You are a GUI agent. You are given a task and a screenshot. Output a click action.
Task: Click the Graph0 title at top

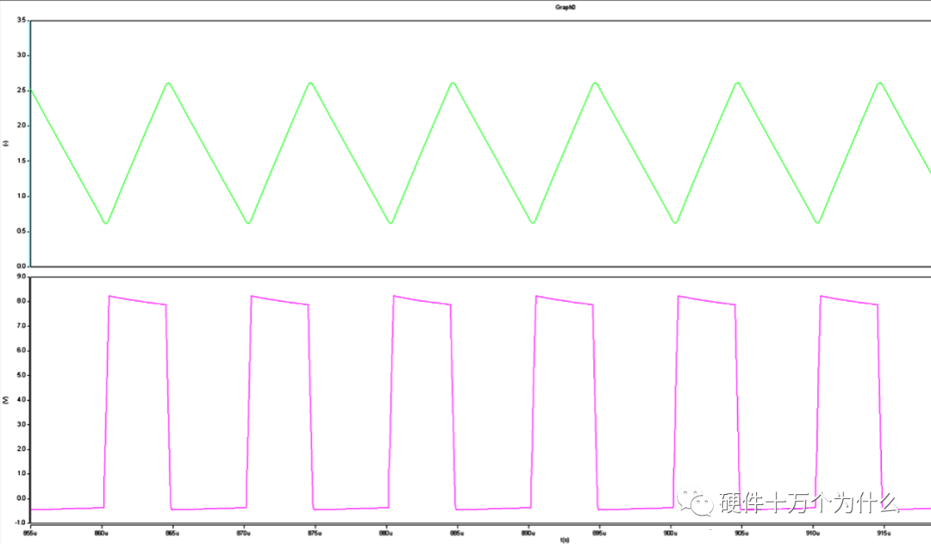click(x=565, y=6)
